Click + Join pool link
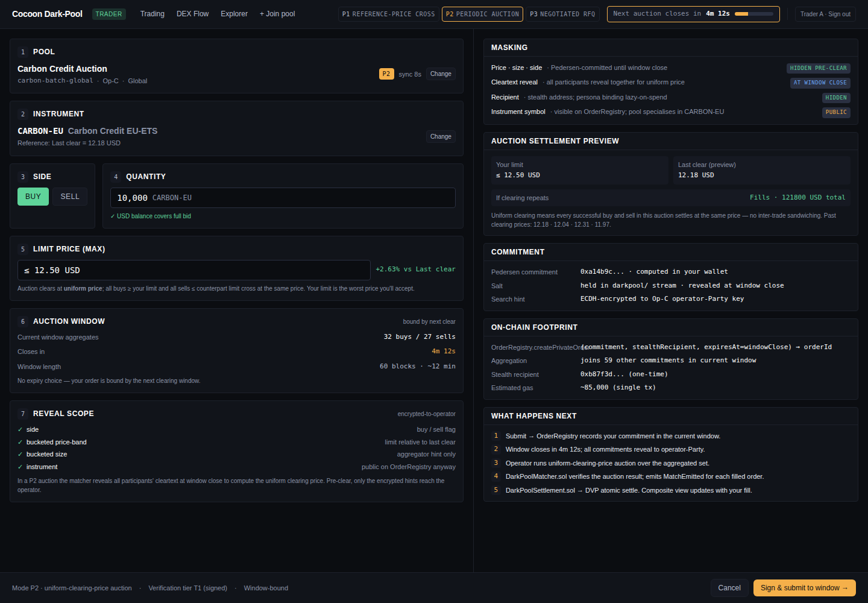The image size is (868, 603). (277, 14)
